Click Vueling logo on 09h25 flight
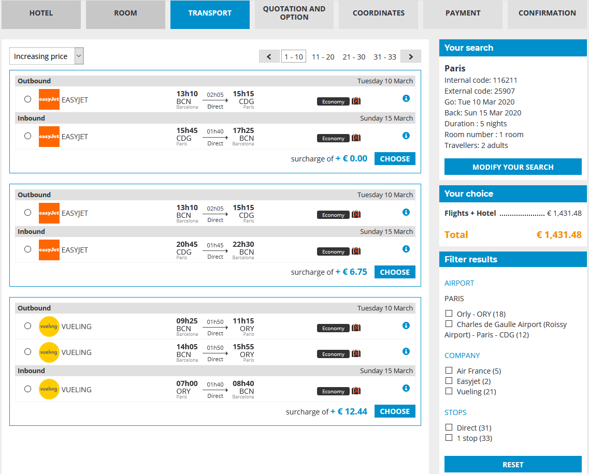This screenshot has height=474, width=589. click(49, 327)
